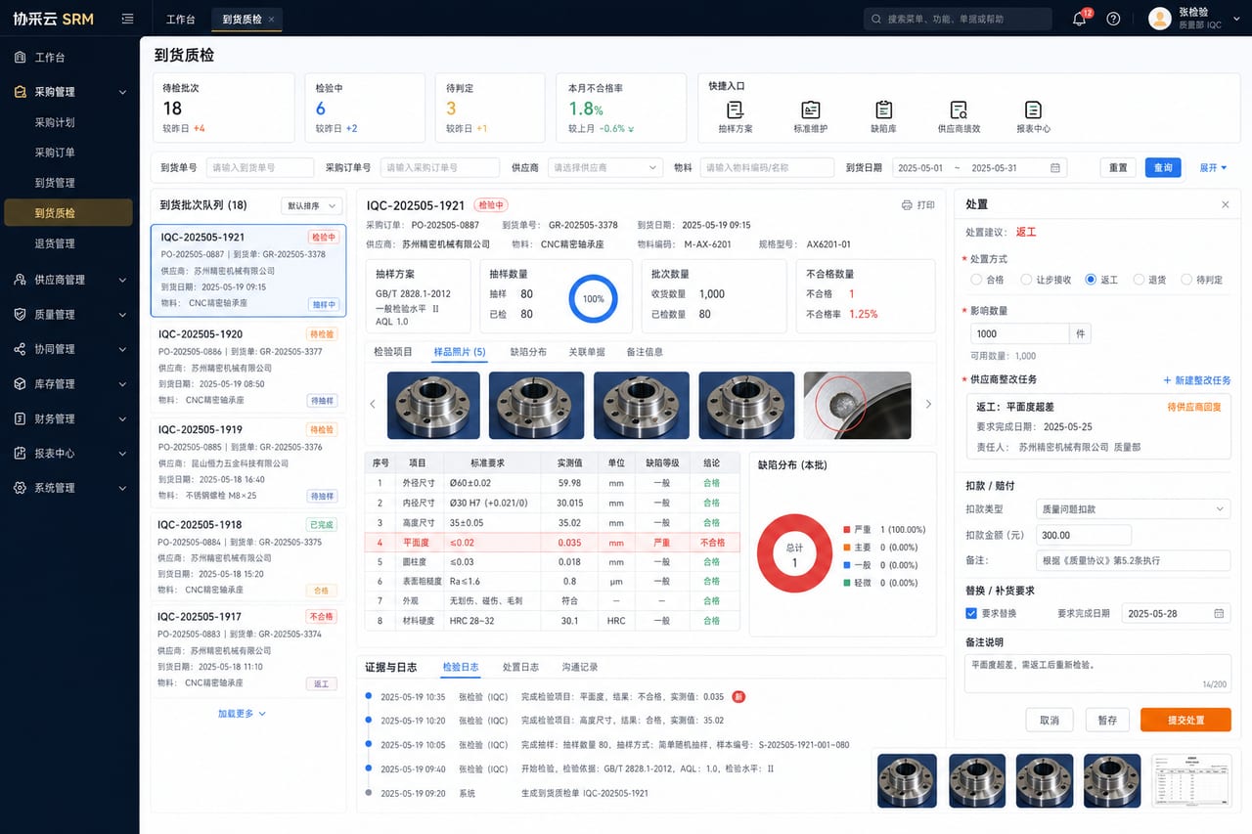The height and width of the screenshot is (834, 1252).
Task: Open 标准维护 shortcut icon
Action: pos(810,110)
